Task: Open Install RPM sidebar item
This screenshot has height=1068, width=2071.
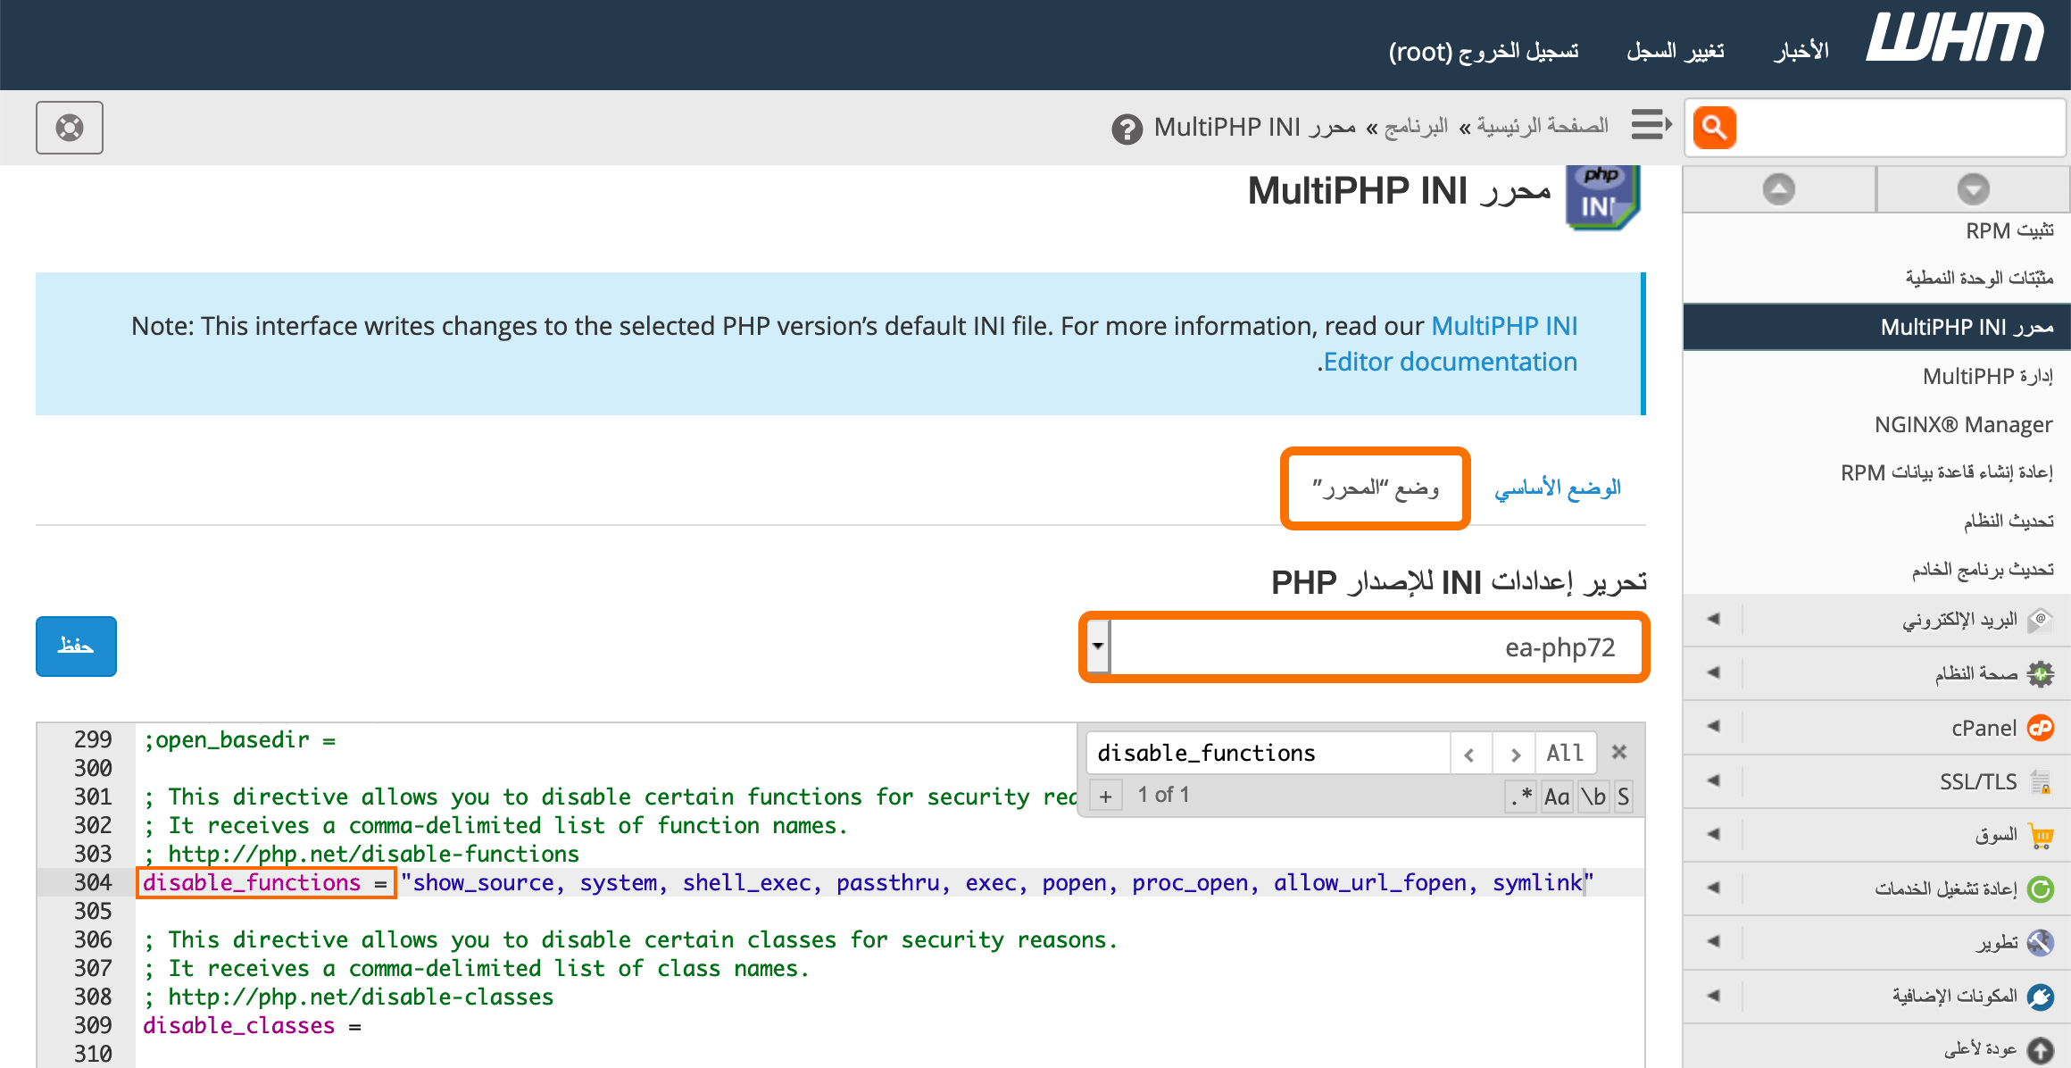Action: click(x=2009, y=230)
